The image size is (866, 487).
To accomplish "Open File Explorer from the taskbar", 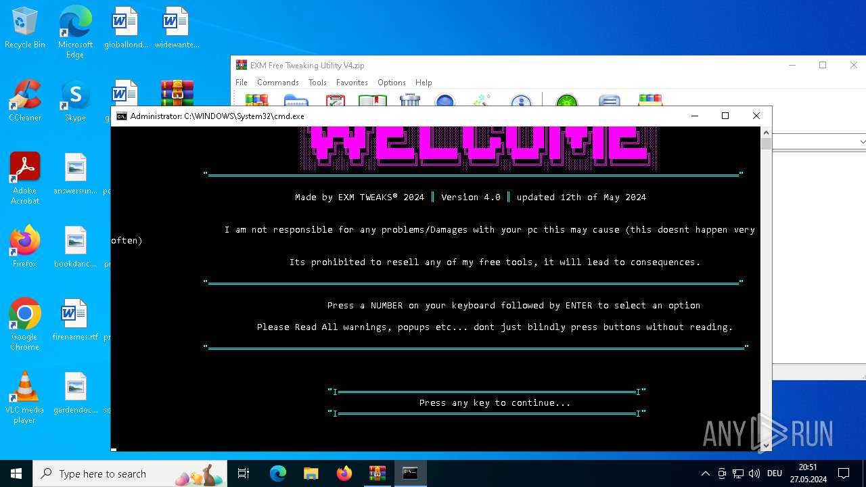I will (x=311, y=473).
